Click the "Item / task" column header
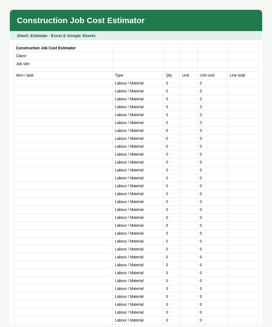272x327 pixels. click(63, 75)
